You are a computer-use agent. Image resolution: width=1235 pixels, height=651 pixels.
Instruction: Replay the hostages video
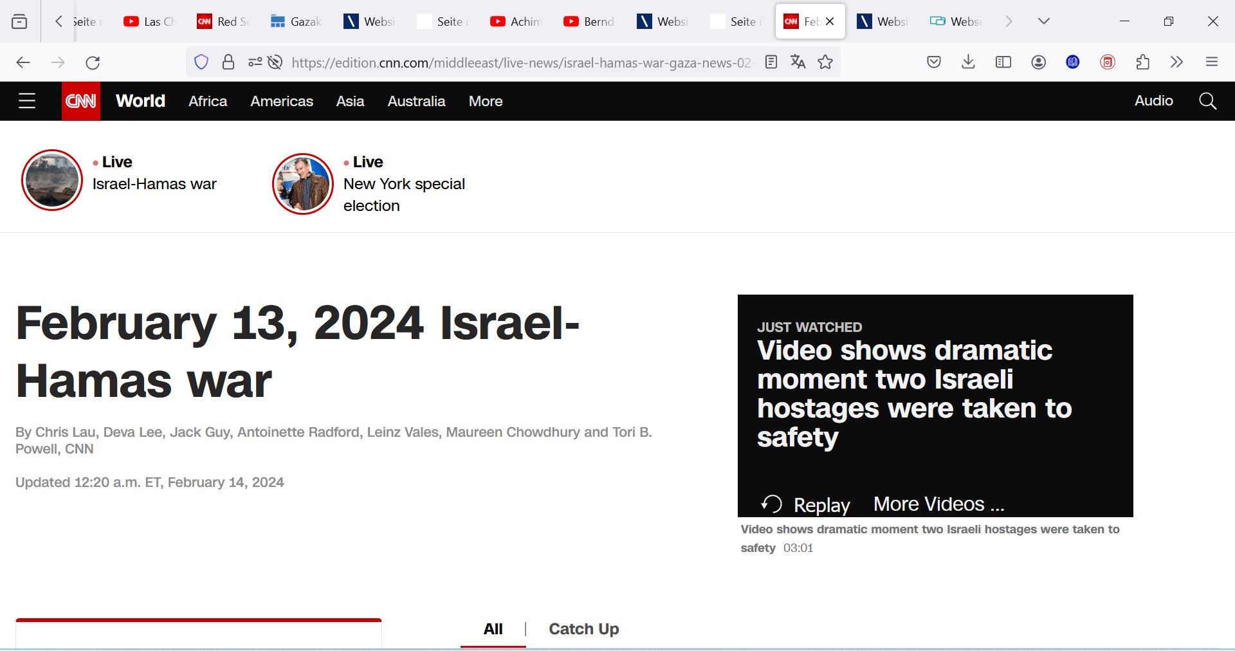805,504
